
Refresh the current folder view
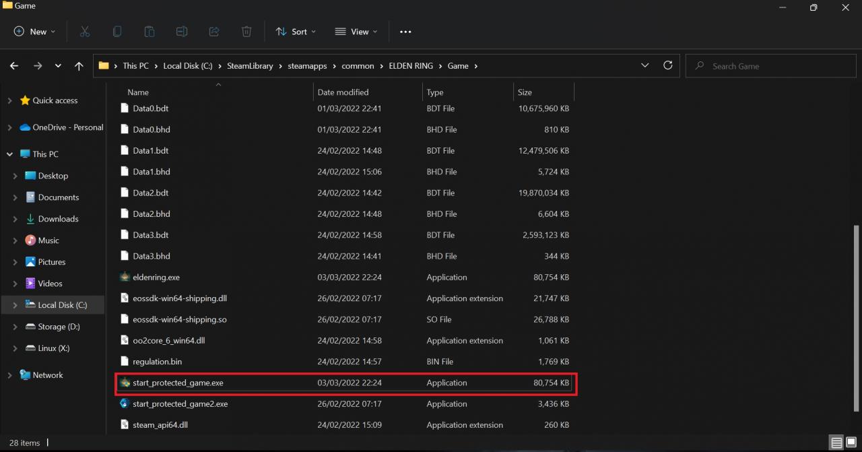point(668,65)
